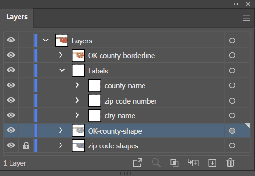Image resolution: width=255 pixels, height=176 pixels.
Task: Click the zip code shapes thumbnail
Action: pos(78,145)
